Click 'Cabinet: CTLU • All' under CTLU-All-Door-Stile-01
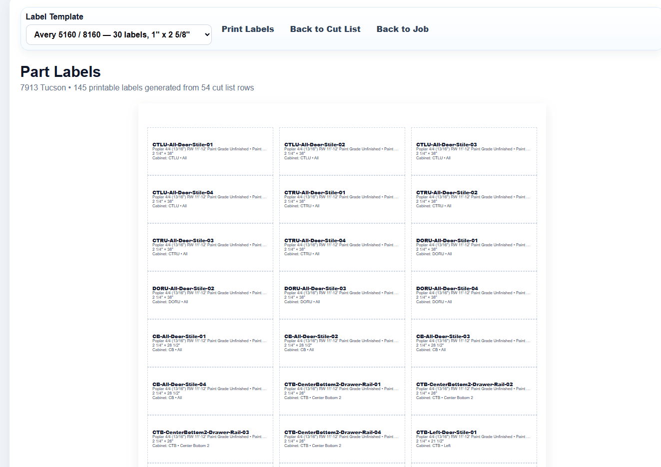 [x=169, y=158]
